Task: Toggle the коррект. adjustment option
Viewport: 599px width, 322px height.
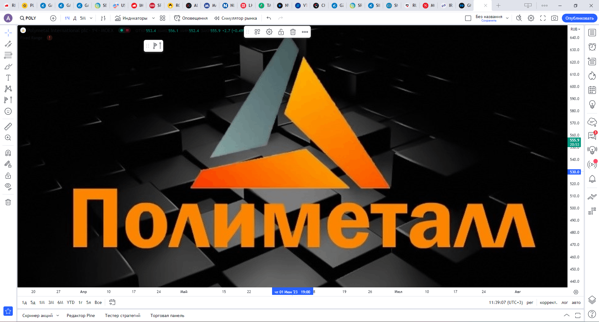Action: (548, 302)
